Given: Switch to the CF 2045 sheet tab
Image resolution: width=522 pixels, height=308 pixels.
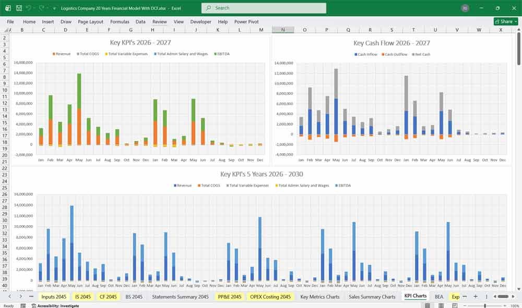Looking at the screenshot, I should (x=108, y=297).
